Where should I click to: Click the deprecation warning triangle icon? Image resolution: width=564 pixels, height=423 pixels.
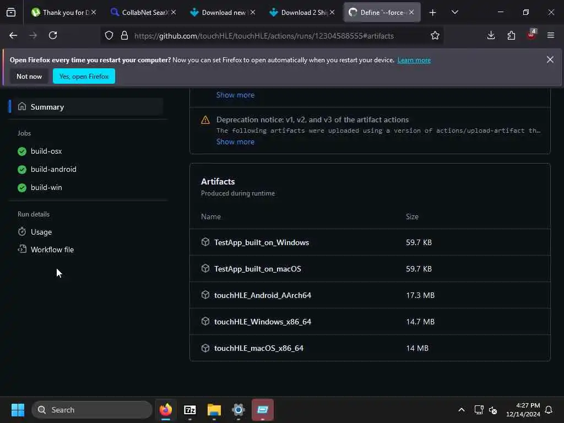point(205,120)
